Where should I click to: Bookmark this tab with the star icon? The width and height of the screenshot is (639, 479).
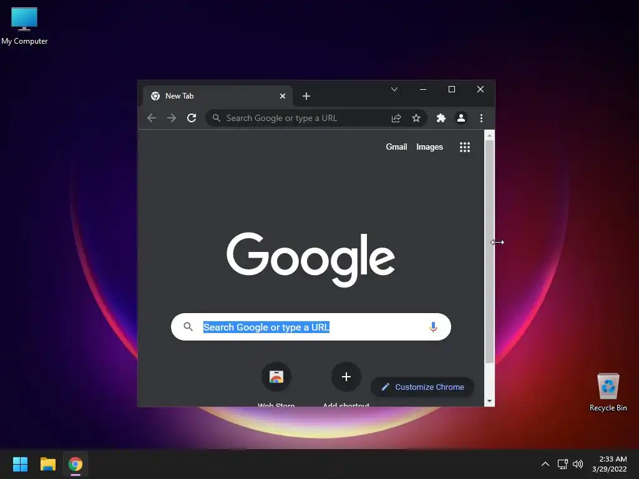(x=416, y=118)
